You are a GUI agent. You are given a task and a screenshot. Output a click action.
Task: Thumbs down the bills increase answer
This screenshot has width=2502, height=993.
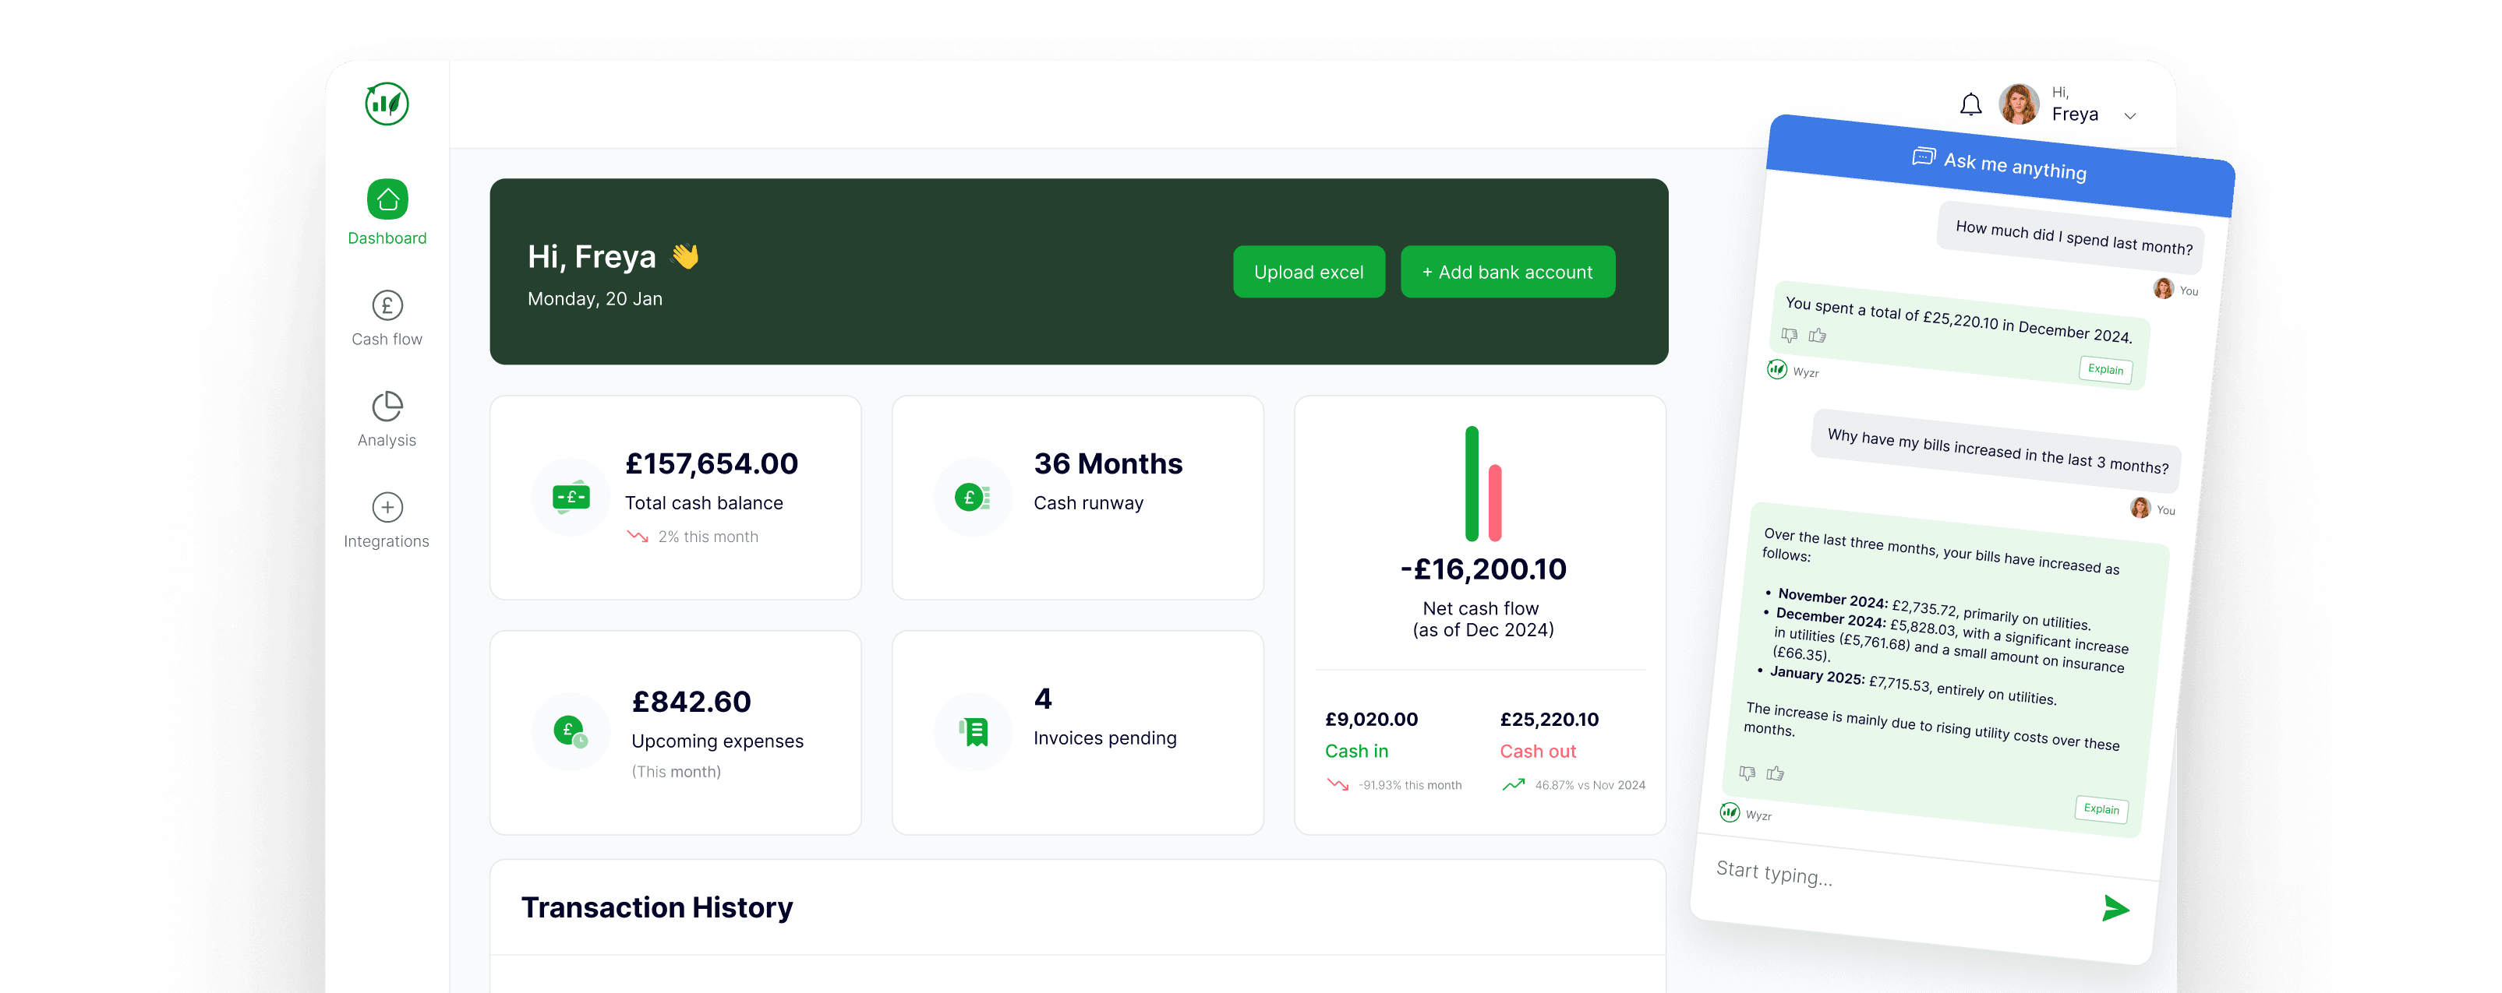pyautogui.click(x=1747, y=773)
